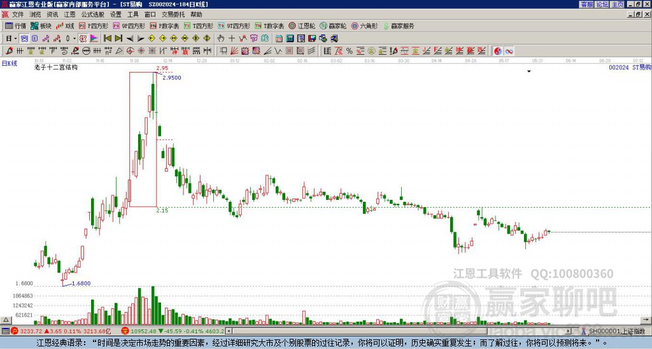Click the 002024 ST易购 stock label
652x349 pixels.
630,68
